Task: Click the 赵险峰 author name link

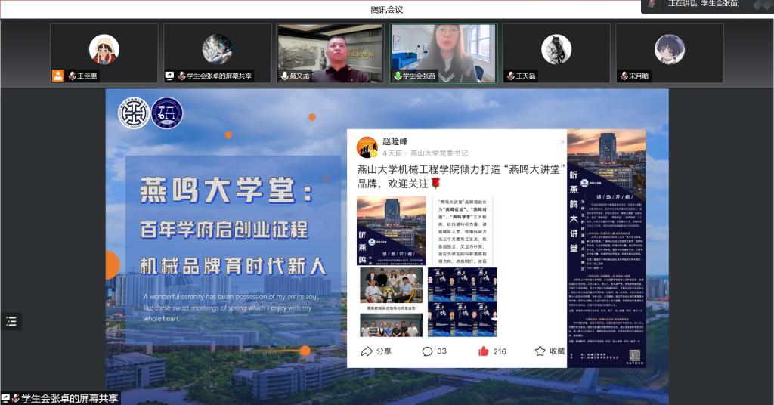Action: pos(395,141)
